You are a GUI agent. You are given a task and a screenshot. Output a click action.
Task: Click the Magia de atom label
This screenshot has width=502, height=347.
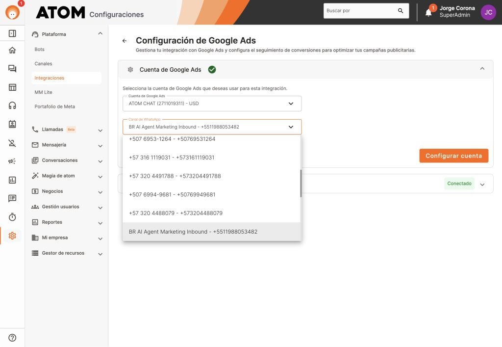point(58,176)
